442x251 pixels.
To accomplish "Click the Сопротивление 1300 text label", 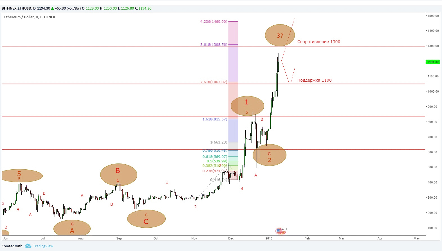I will tap(318, 42).
